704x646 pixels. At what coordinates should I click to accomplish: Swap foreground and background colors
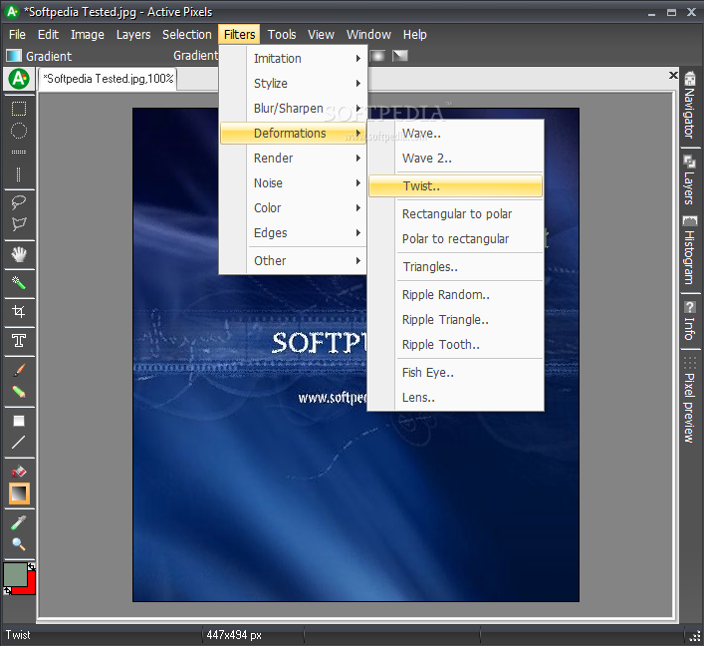point(31,567)
